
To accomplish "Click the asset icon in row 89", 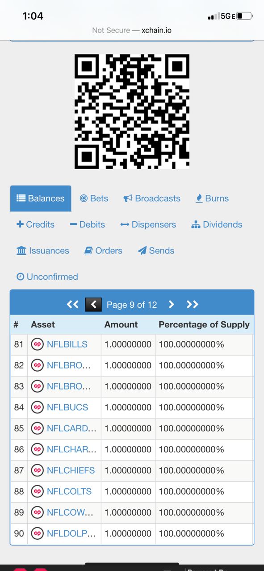I will (x=37, y=513).
